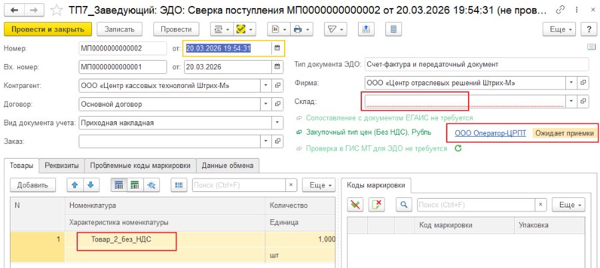
Task: Click the document with red X icon
Action: coord(377,205)
